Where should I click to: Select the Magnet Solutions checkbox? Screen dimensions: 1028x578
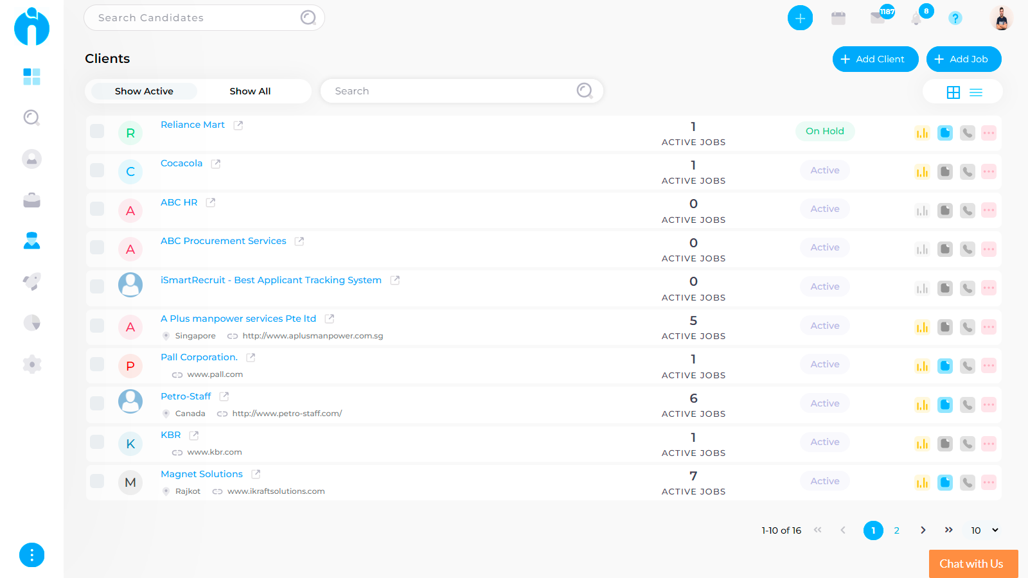[x=97, y=481]
